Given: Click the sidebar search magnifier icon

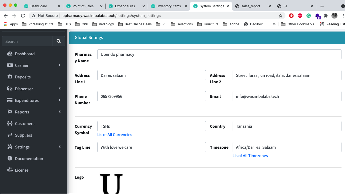Looking at the screenshot, I should pyautogui.click(x=59, y=41).
